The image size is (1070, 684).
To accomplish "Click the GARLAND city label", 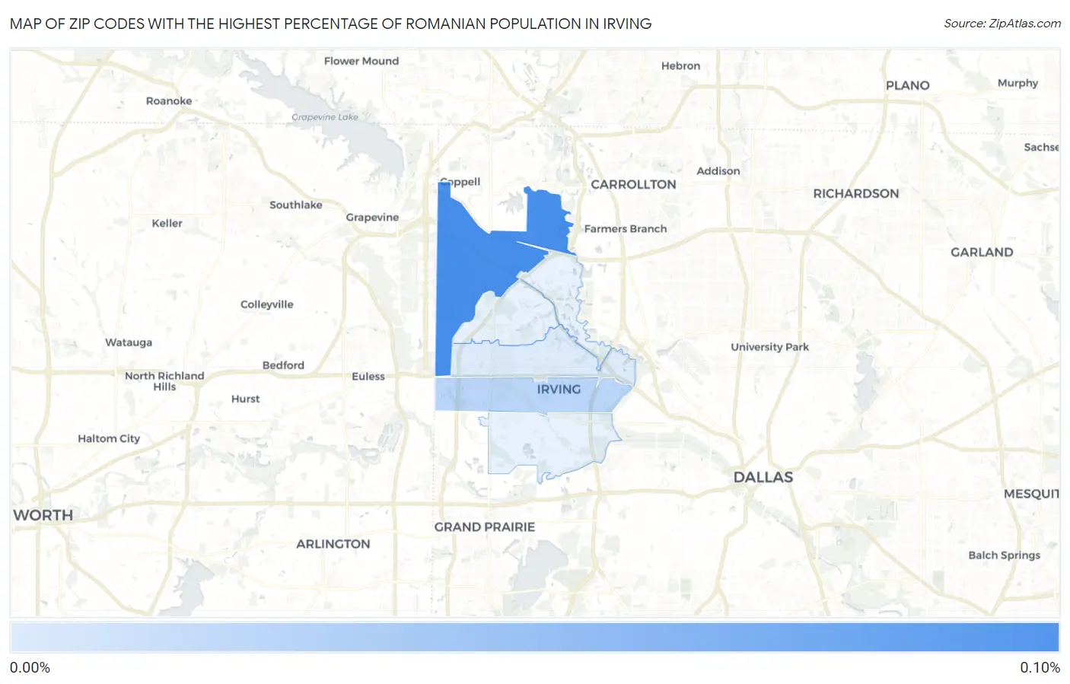I will (982, 252).
